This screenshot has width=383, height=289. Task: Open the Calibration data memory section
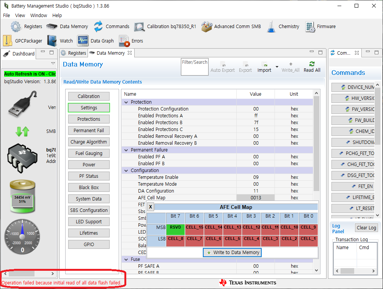click(89, 96)
